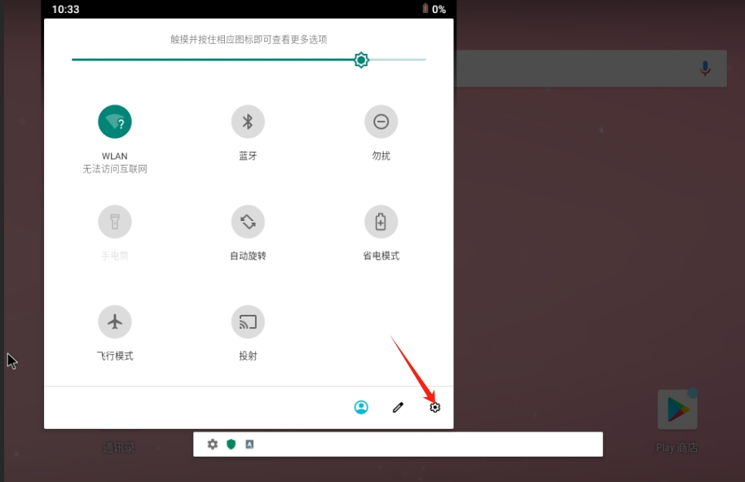Enable battery saver (省电模式) tile

[381, 222]
